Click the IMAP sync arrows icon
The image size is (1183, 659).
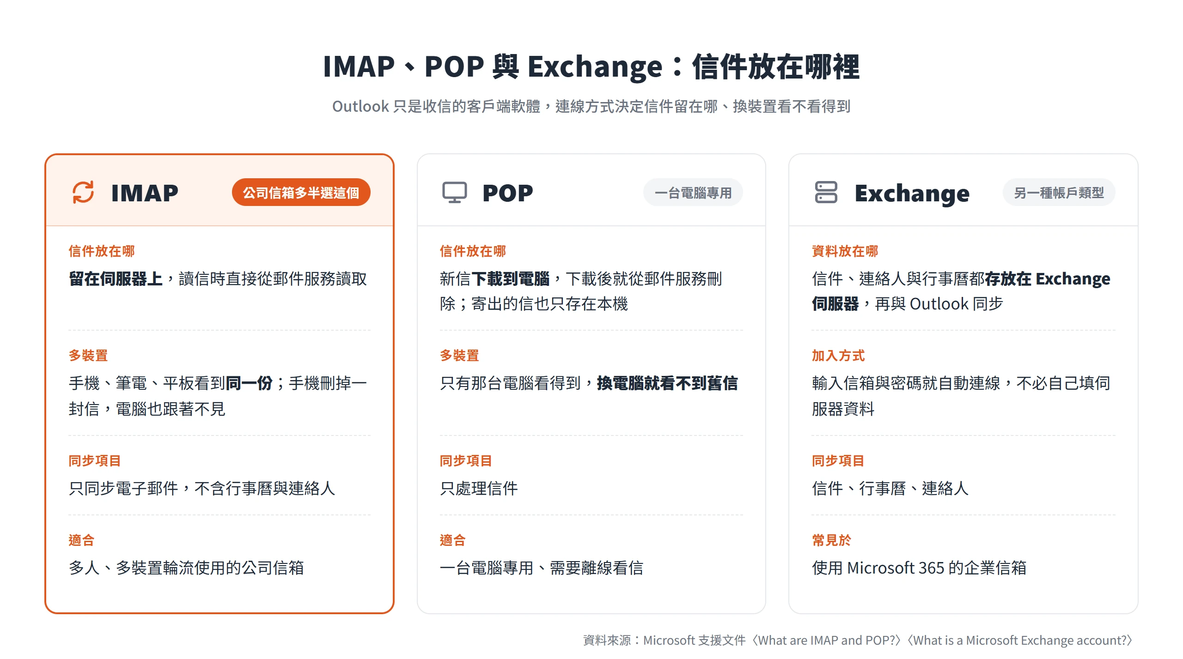tap(83, 192)
